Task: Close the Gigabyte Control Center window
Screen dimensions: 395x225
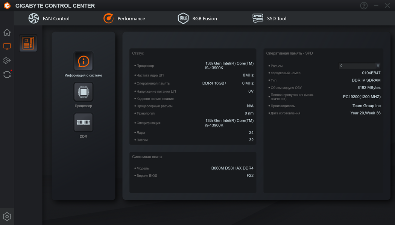Action: point(387,6)
